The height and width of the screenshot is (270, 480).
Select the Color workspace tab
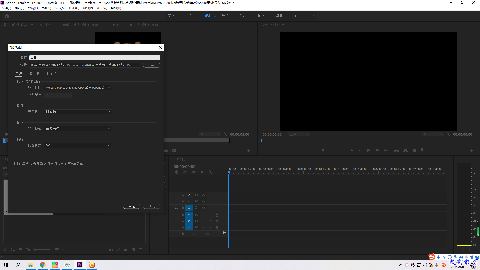coord(225,15)
